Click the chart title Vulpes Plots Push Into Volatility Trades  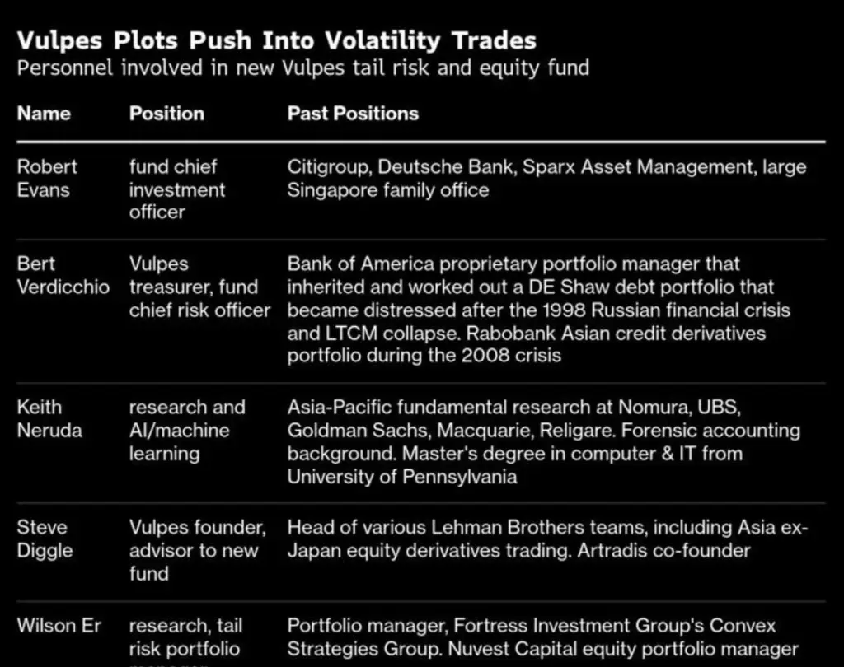coord(277,41)
